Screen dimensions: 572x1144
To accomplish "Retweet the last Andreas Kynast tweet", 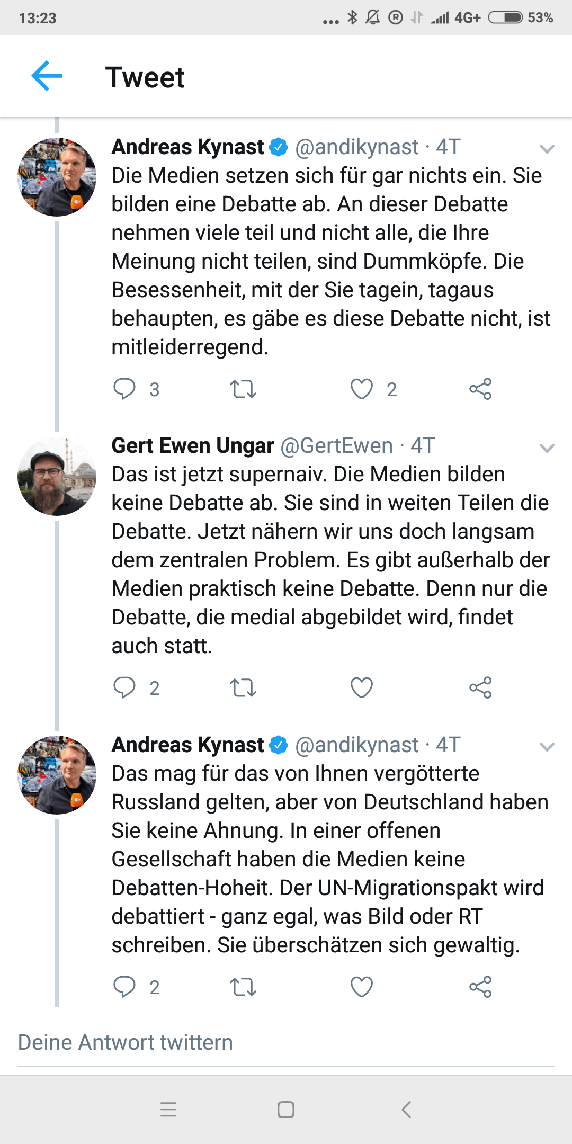I will [243, 987].
